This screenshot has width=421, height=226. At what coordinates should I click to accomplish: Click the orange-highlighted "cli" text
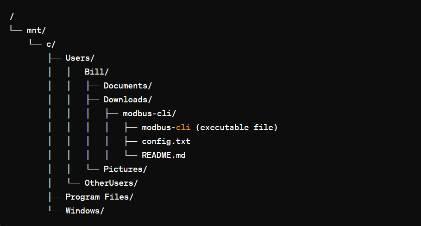pyautogui.click(x=183, y=127)
